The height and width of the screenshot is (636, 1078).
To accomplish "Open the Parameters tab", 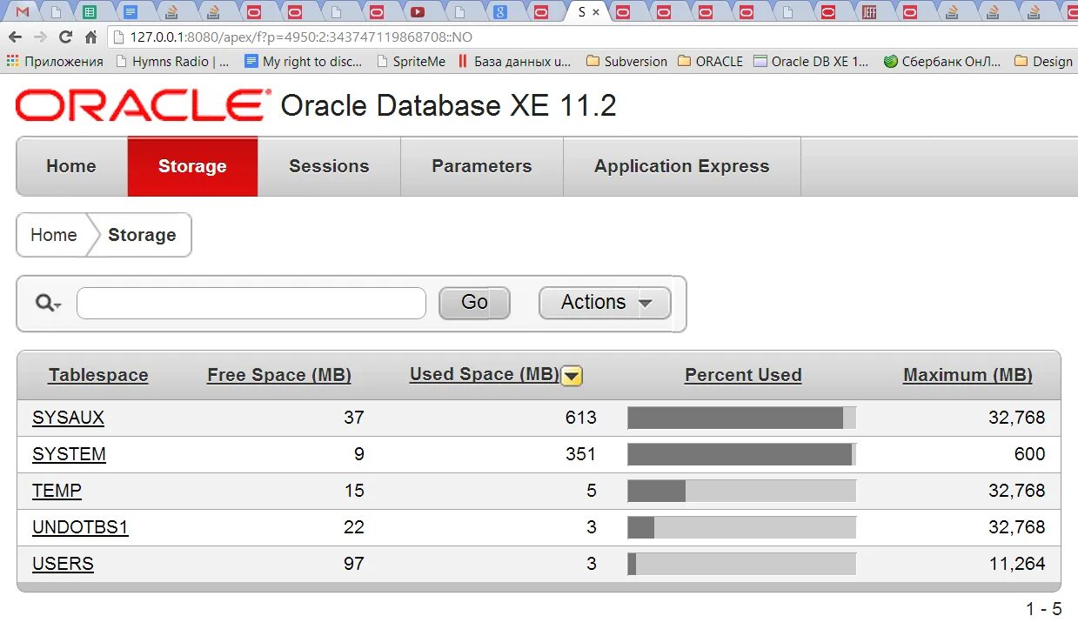I will [x=482, y=166].
